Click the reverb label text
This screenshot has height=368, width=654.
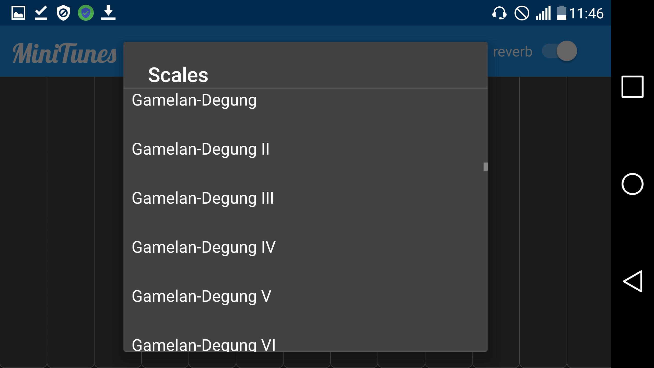point(512,52)
